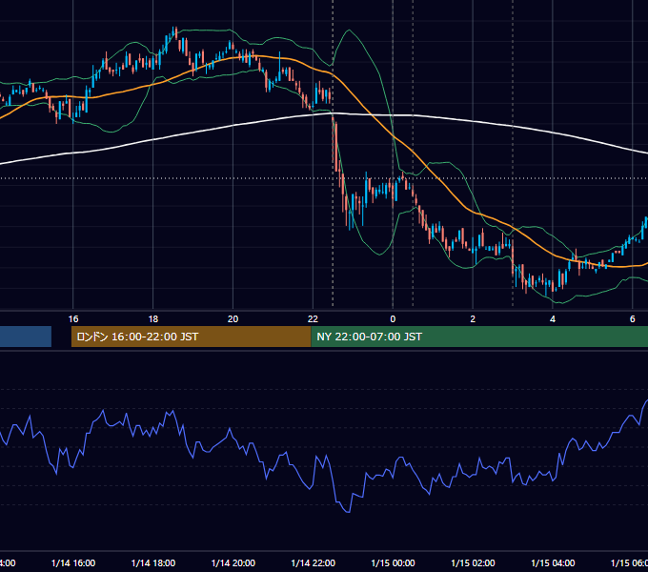
Task: Click the 16 hour label on chart axis
Action: pyautogui.click(x=73, y=319)
